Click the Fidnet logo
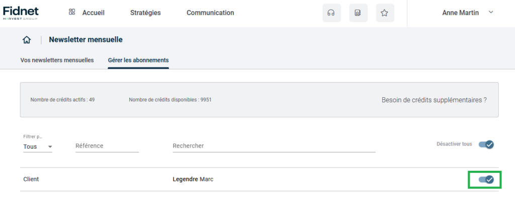Image resolution: width=515 pixels, height=200 pixels. (x=21, y=13)
